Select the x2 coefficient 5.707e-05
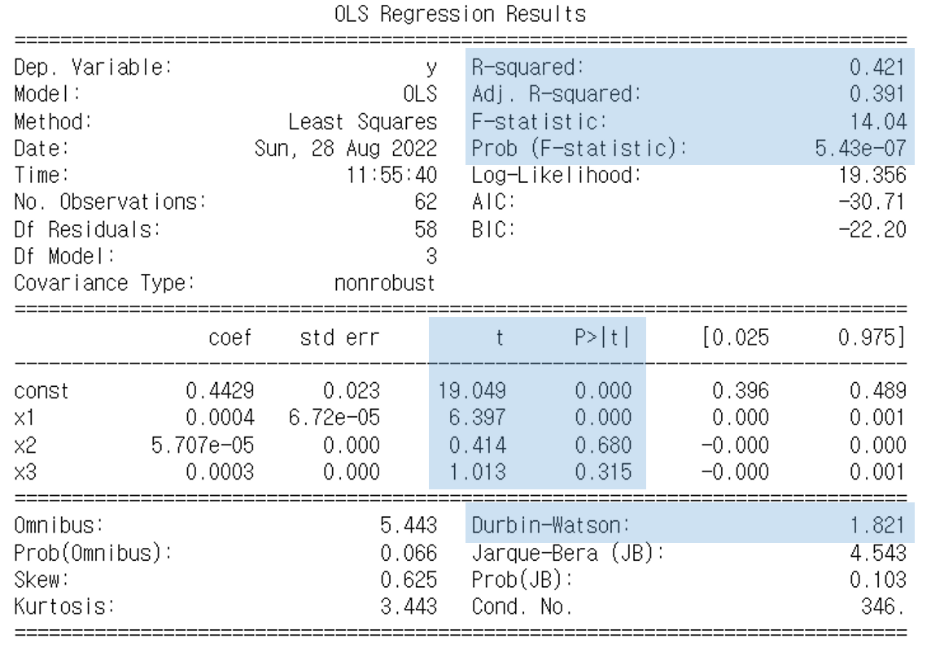931x656 pixels. (203, 445)
